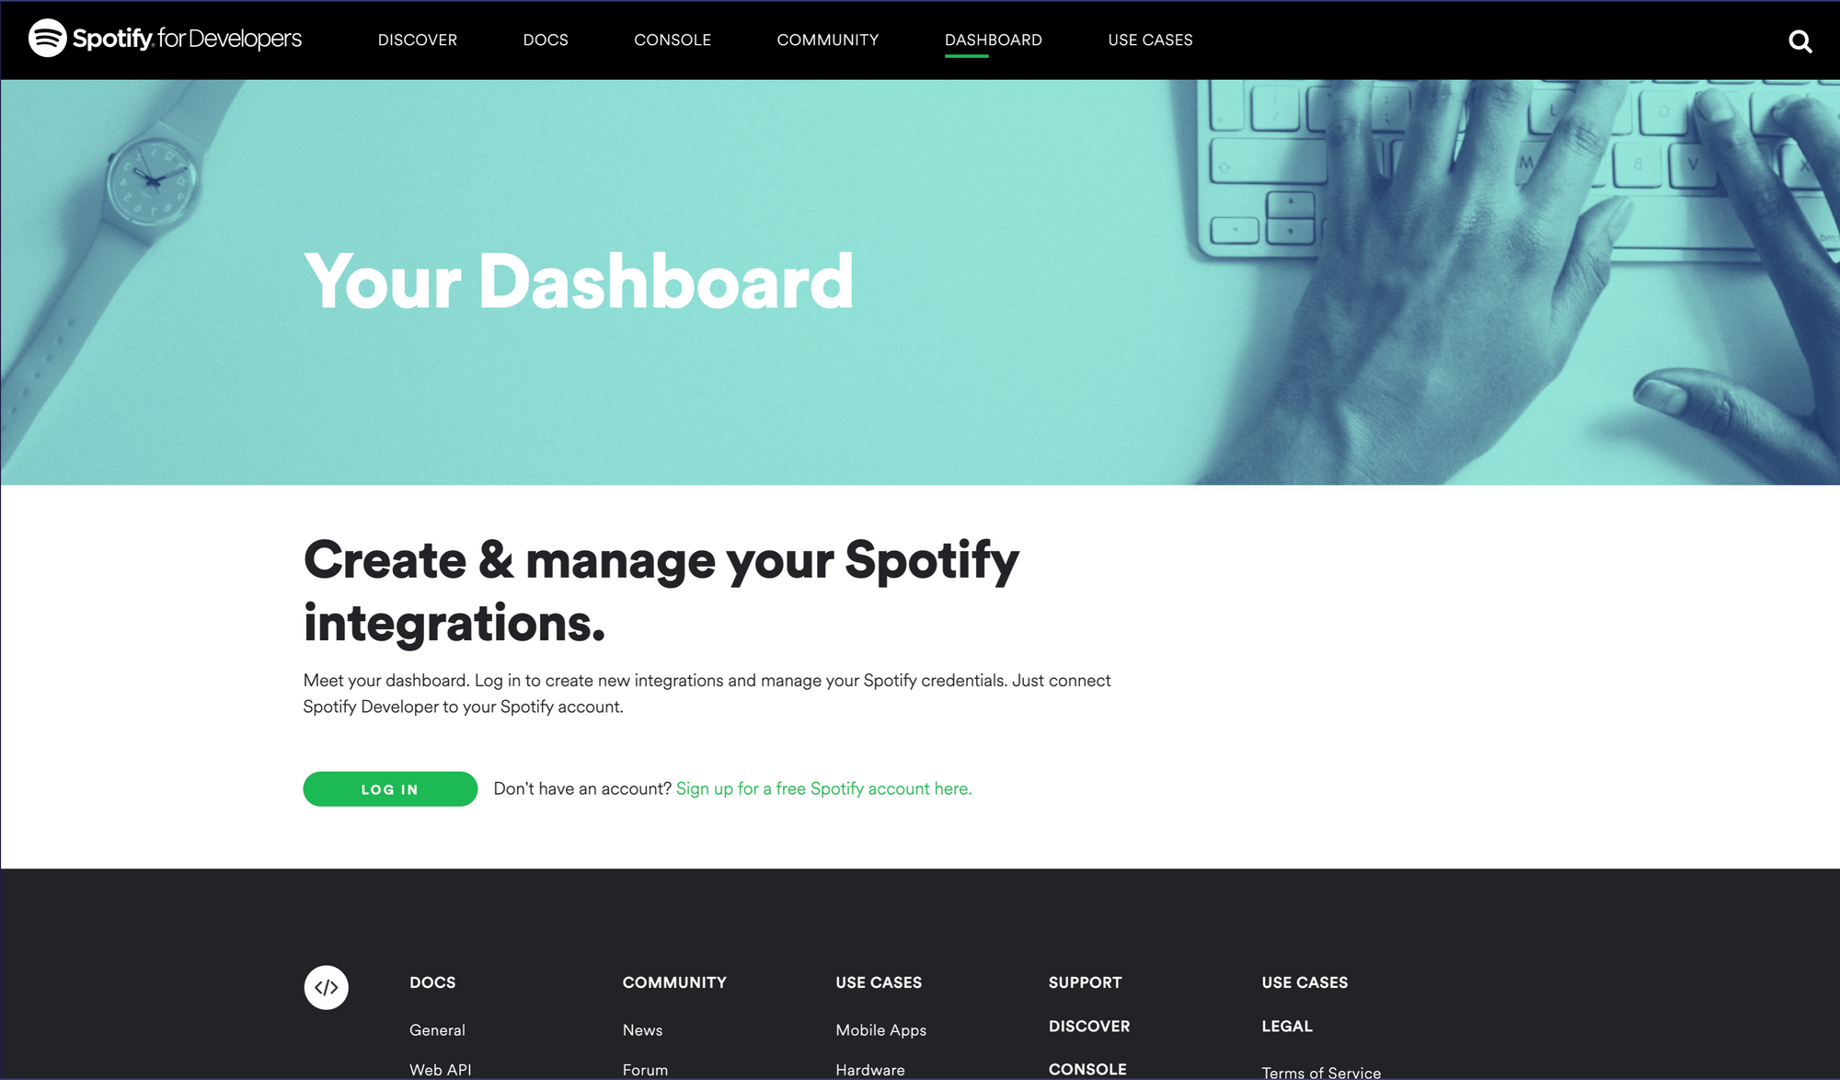Screen dimensions: 1840x1080
Task: Click the COMMUNITY footer section
Action: click(673, 981)
